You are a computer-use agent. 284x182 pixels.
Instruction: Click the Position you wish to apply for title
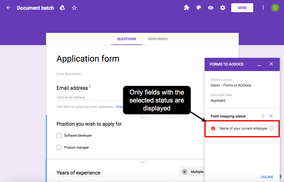coord(89,124)
